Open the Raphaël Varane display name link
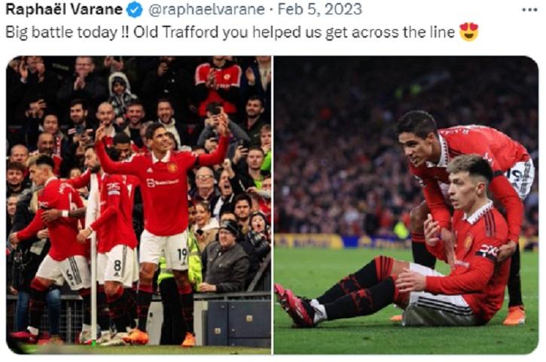Viewport: 546px width, 362px height. click(64, 10)
